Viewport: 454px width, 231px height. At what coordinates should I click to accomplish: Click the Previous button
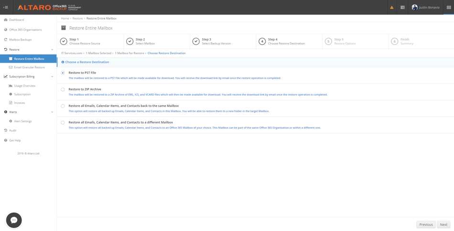click(x=425, y=224)
